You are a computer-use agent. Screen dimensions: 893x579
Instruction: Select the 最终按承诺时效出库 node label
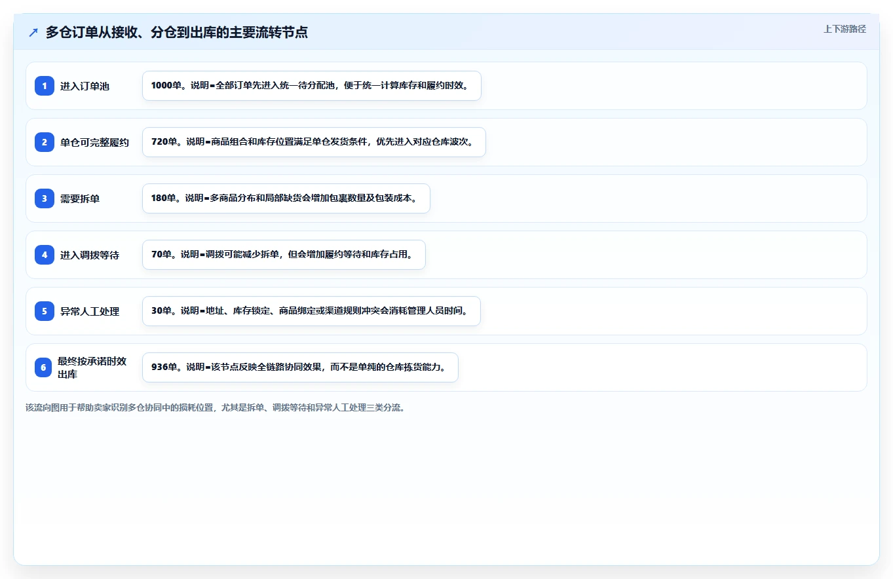coord(92,367)
